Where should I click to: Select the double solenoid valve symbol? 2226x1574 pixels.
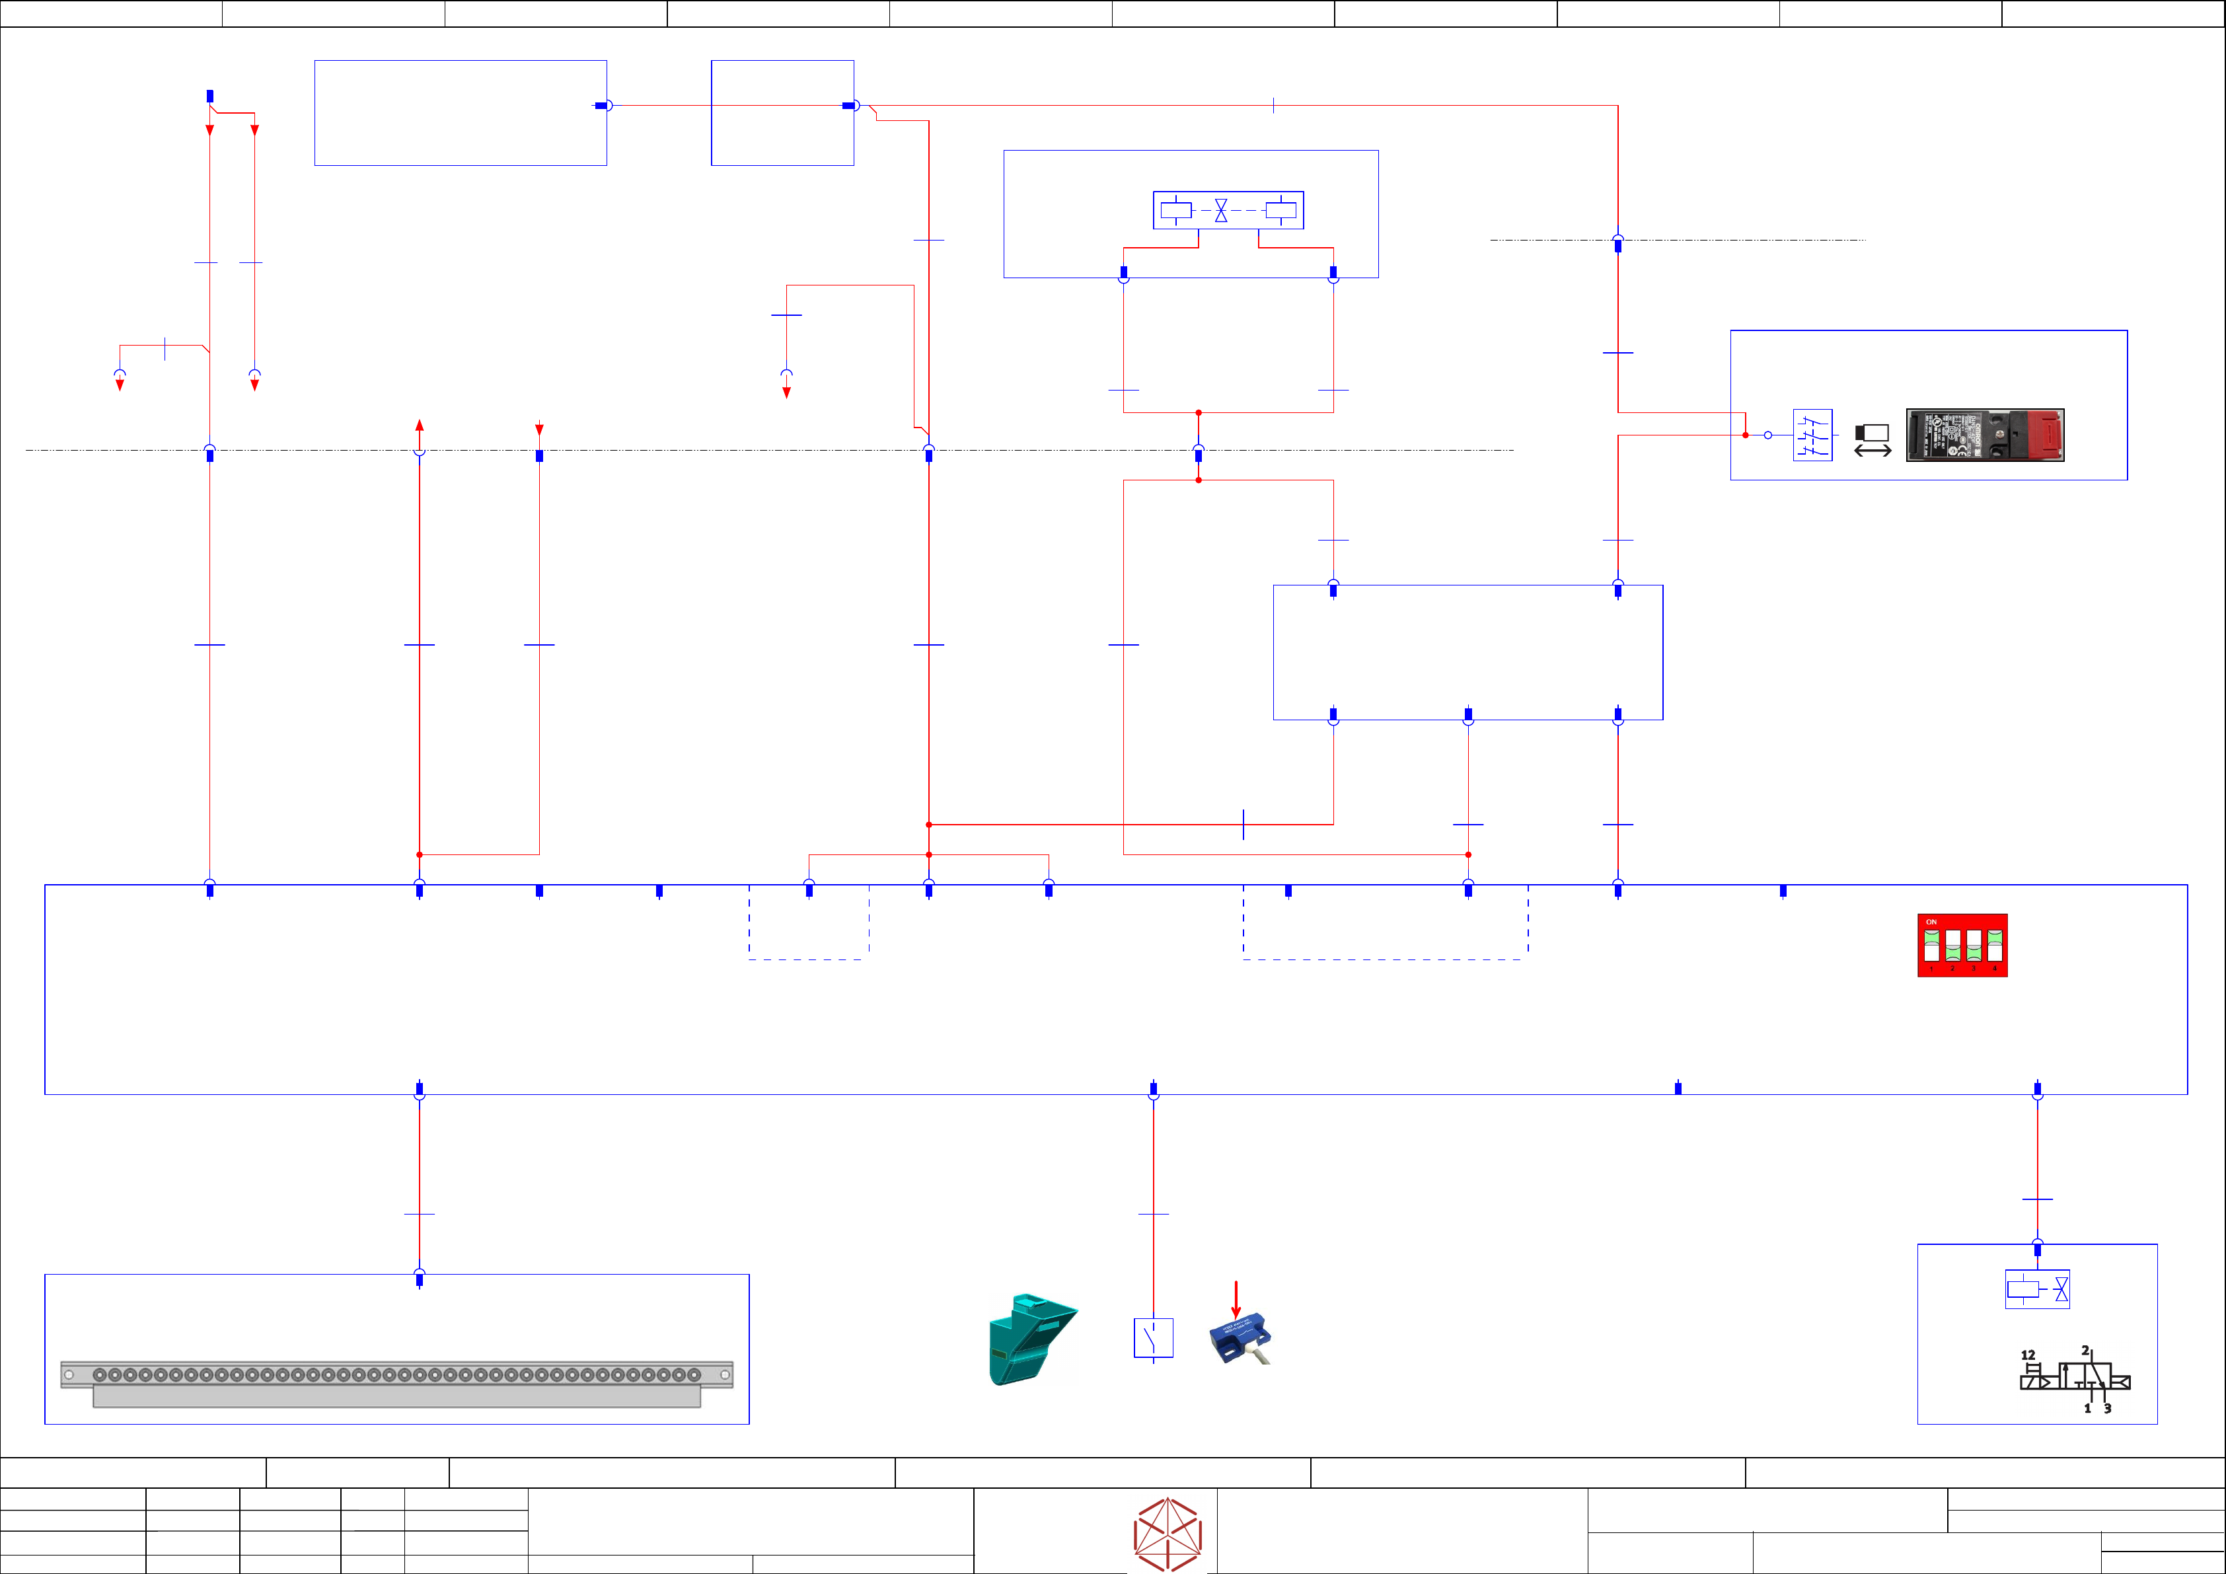[x=1228, y=209]
